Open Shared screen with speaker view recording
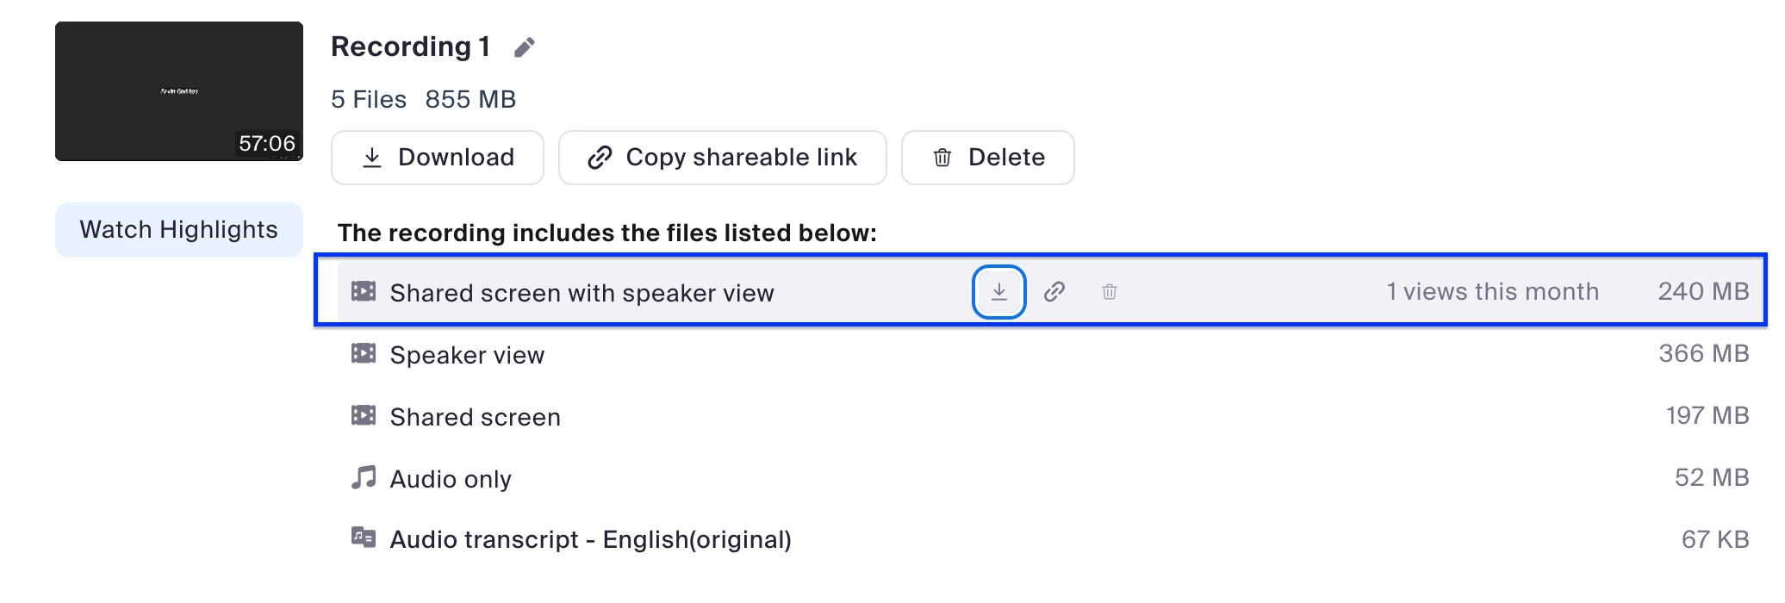 point(582,293)
